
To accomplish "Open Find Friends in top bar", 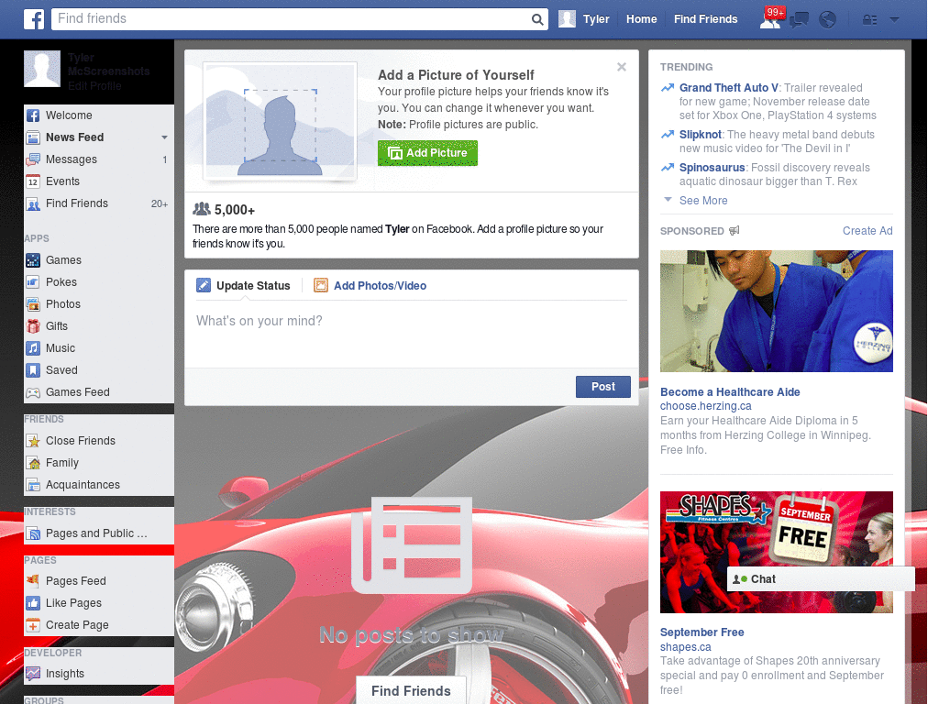I will point(705,19).
